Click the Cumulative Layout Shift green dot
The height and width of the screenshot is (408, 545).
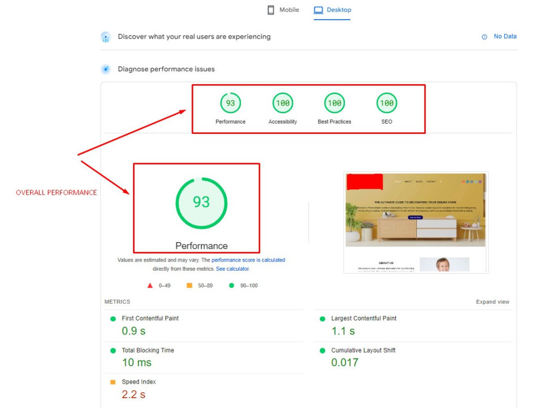[323, 351]
